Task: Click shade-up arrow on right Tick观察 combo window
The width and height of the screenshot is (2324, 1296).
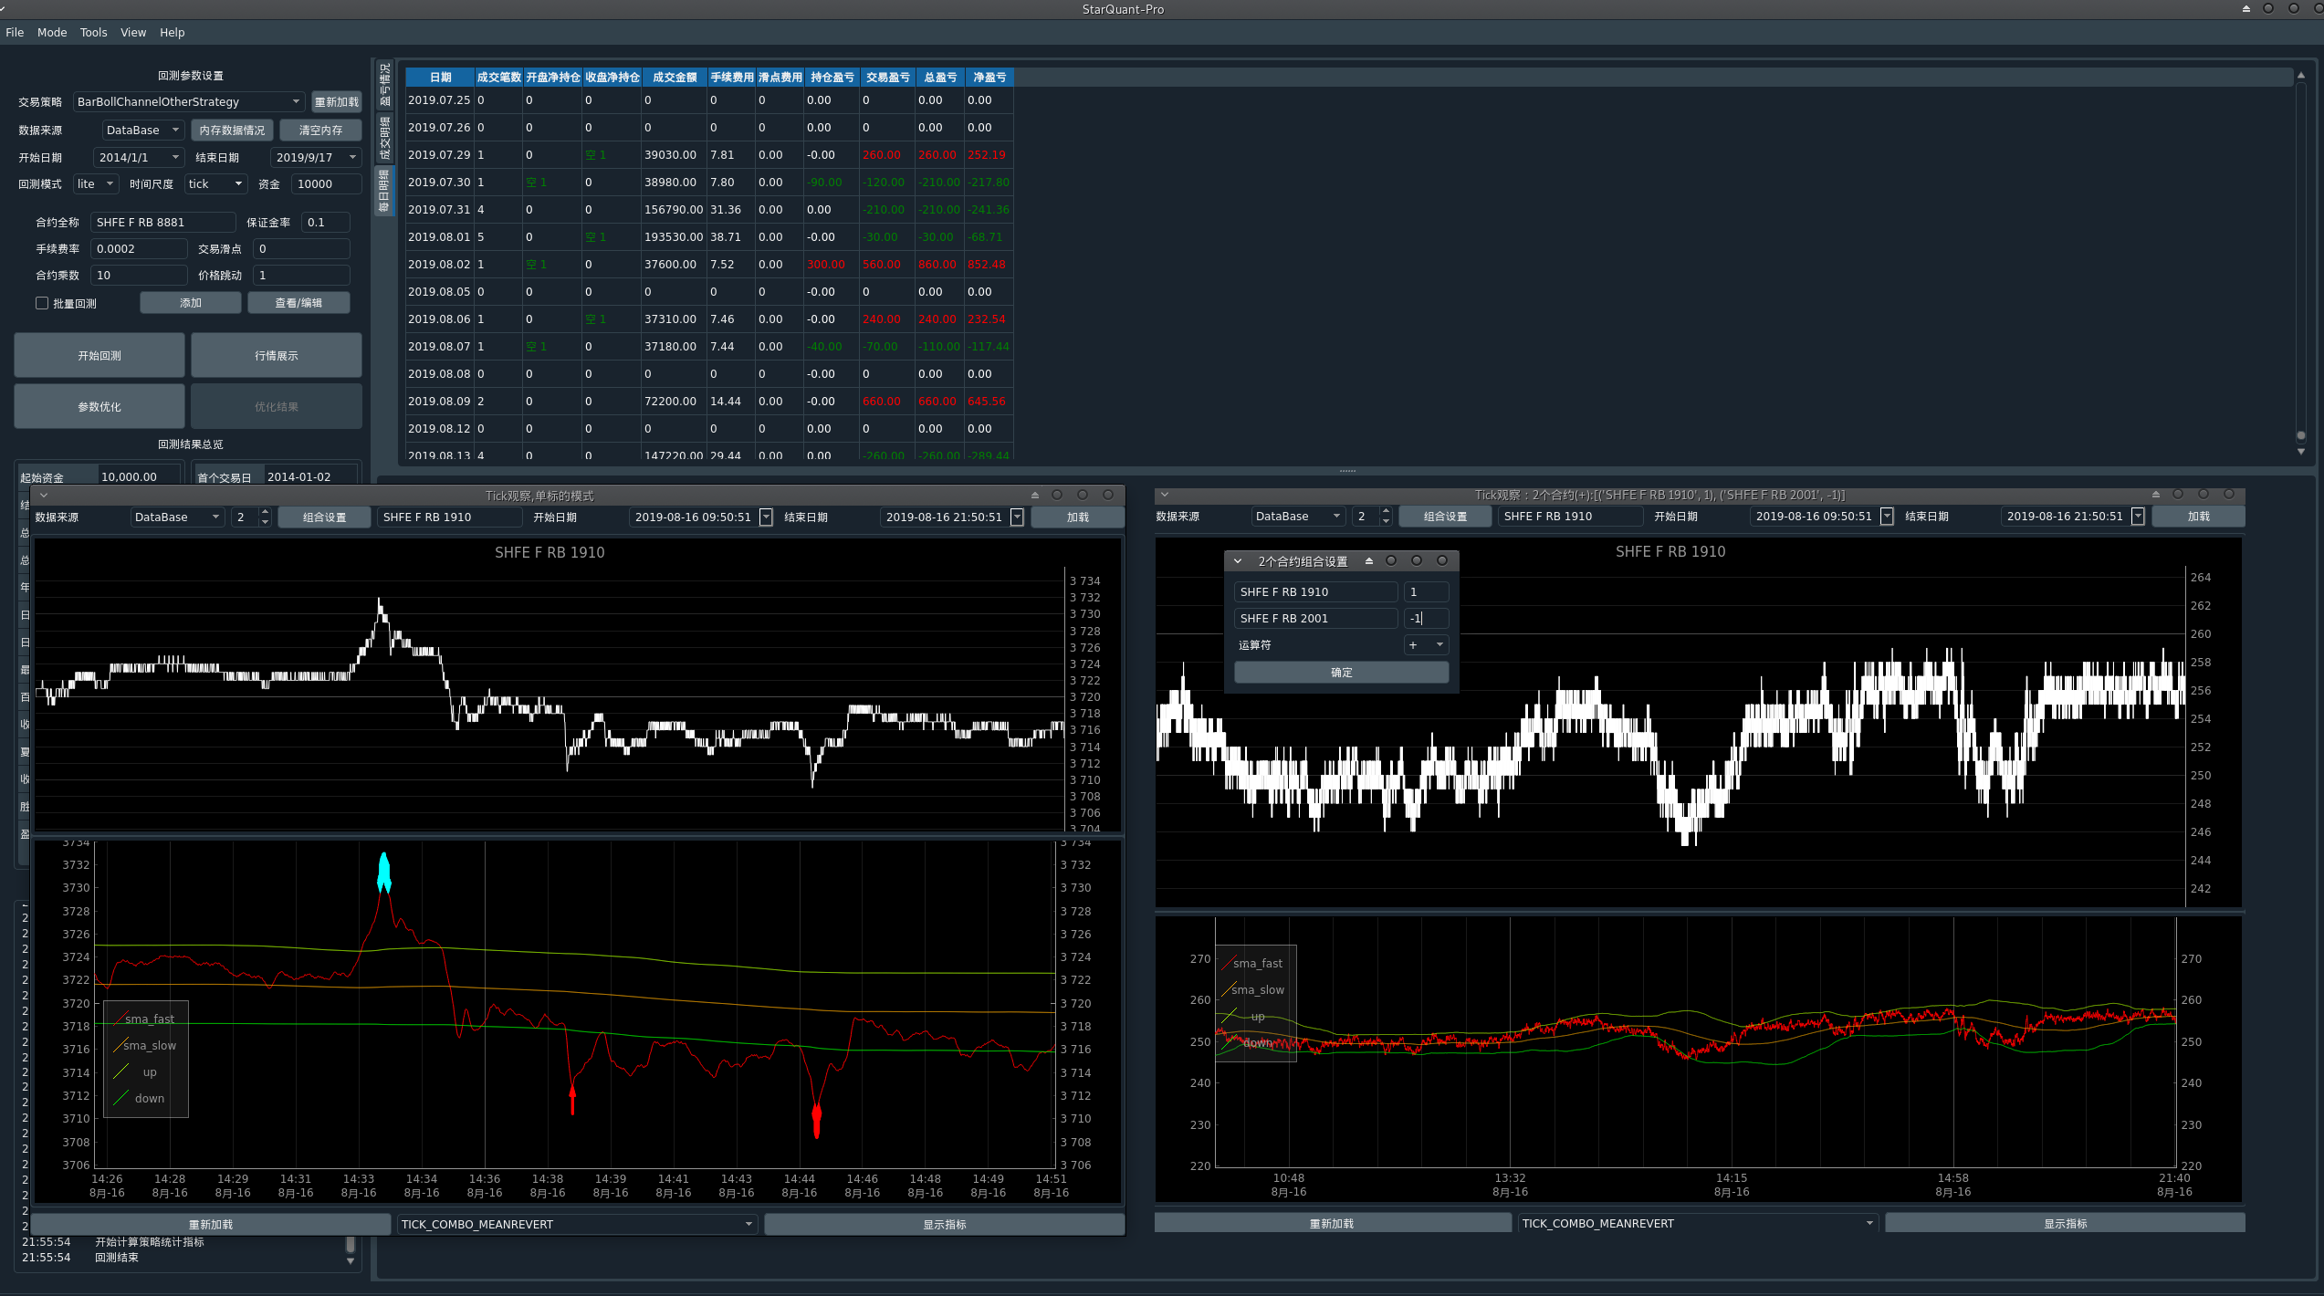Action: click(2156, 494)
